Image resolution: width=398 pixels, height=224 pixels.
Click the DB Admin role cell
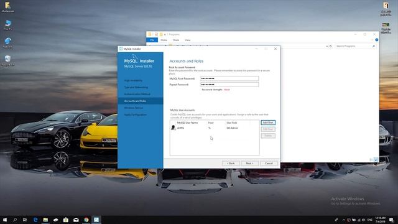pos(232,128)
